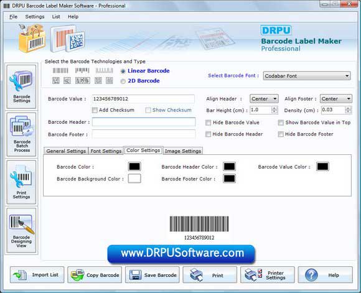Copy the barcode with Copy Barcode
The width and height of the screenshot is (361, 293).
[95, 275]
